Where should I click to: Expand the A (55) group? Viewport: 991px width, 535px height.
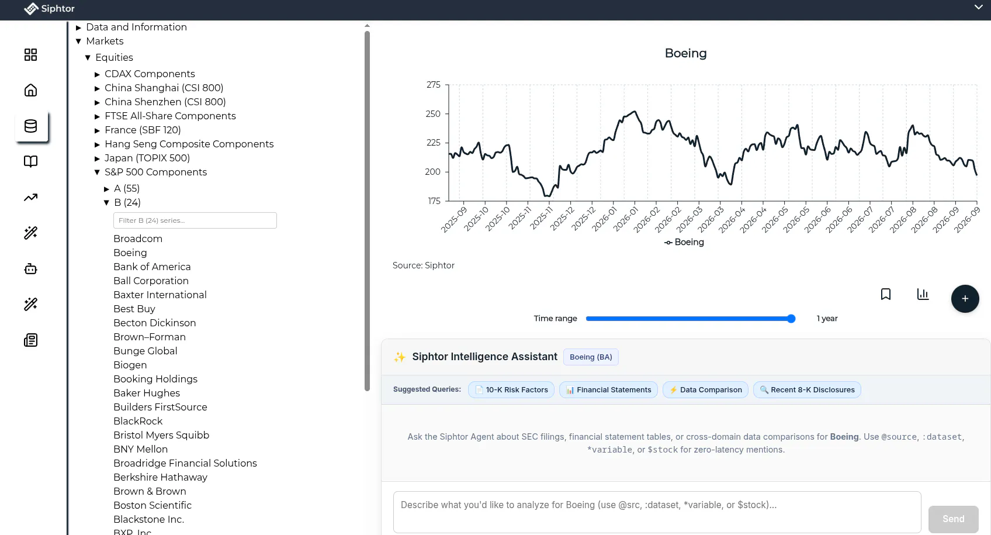tap(106, 189)
